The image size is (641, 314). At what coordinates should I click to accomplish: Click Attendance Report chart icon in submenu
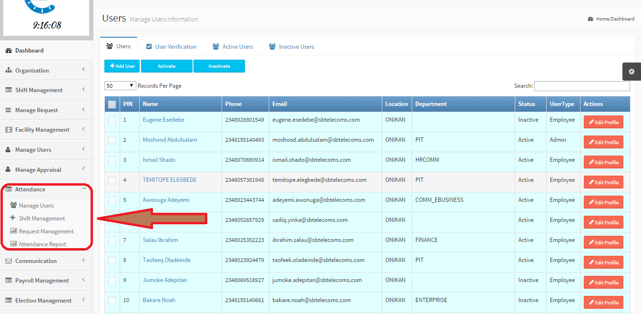coord(13,244)
